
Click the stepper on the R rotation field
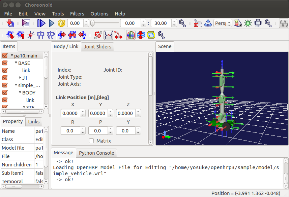click(83, 131)
